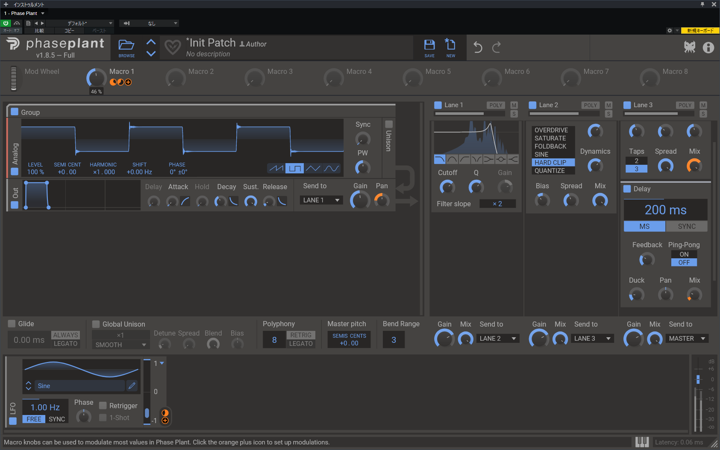Enable the Unison checkbox on the oscillator

[389, 124]
